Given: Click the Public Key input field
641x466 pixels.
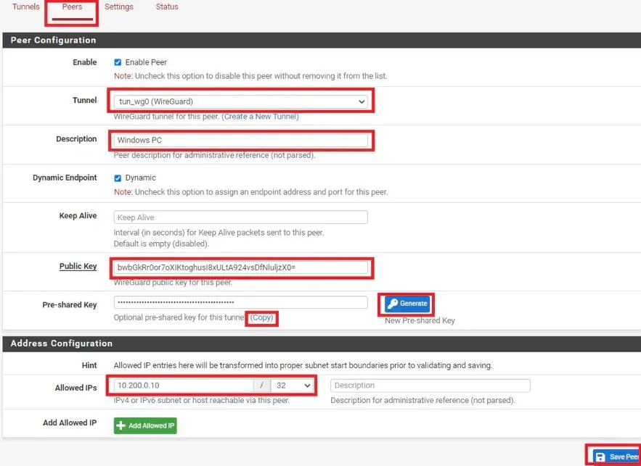Looking at the screenshot, I should (x=241, y=267).
